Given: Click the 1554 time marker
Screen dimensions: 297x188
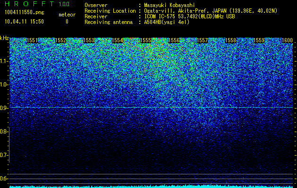Looking at the screenshot, I should 118,40.
